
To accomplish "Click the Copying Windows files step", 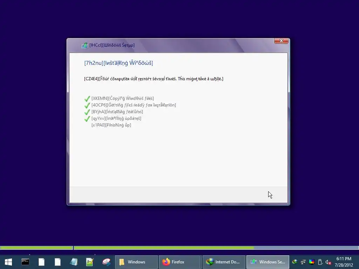I will tap(122, 98).
